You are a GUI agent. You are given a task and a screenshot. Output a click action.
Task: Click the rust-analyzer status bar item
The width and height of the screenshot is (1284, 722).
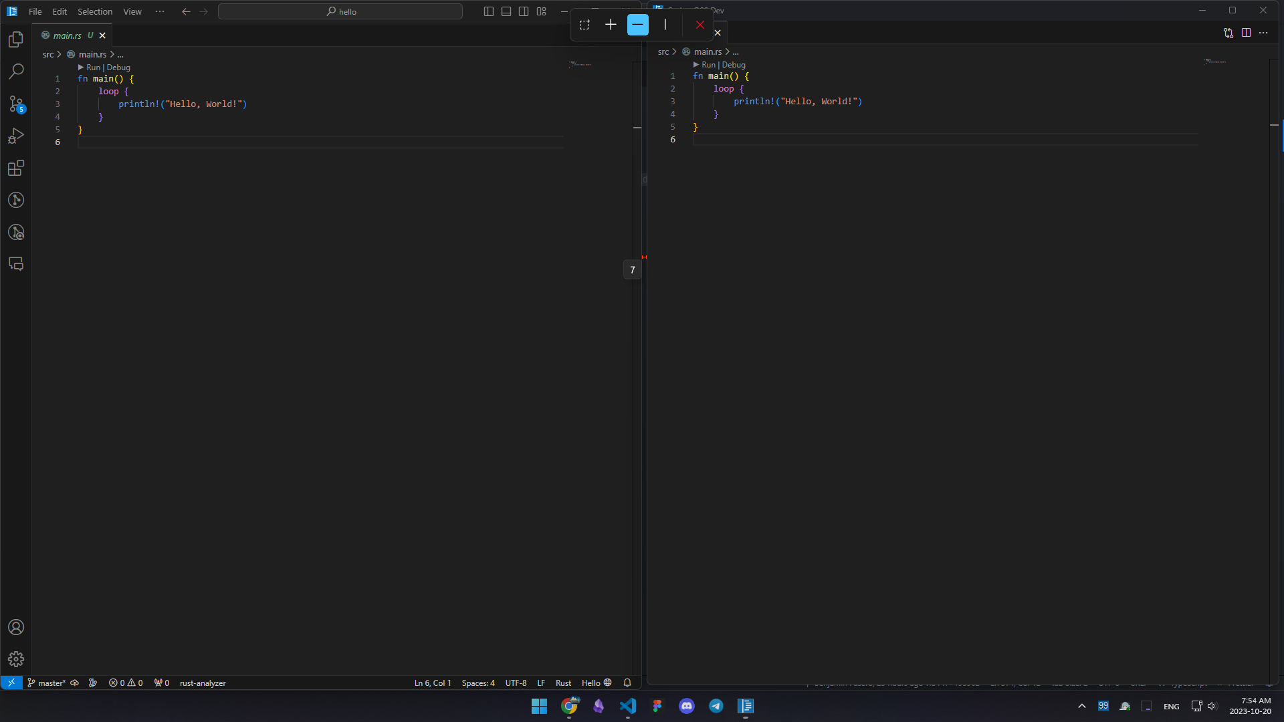coord(202,683)
